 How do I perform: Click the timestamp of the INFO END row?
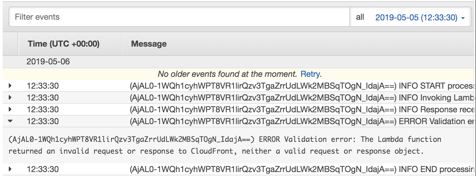(43, 169)
